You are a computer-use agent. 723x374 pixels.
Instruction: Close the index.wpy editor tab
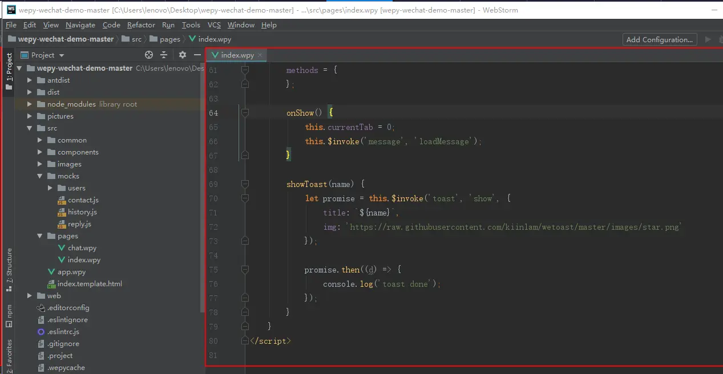(260, 55)
